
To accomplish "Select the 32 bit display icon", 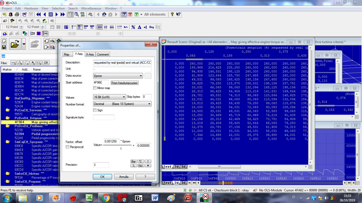I will [x=86, y=27].
